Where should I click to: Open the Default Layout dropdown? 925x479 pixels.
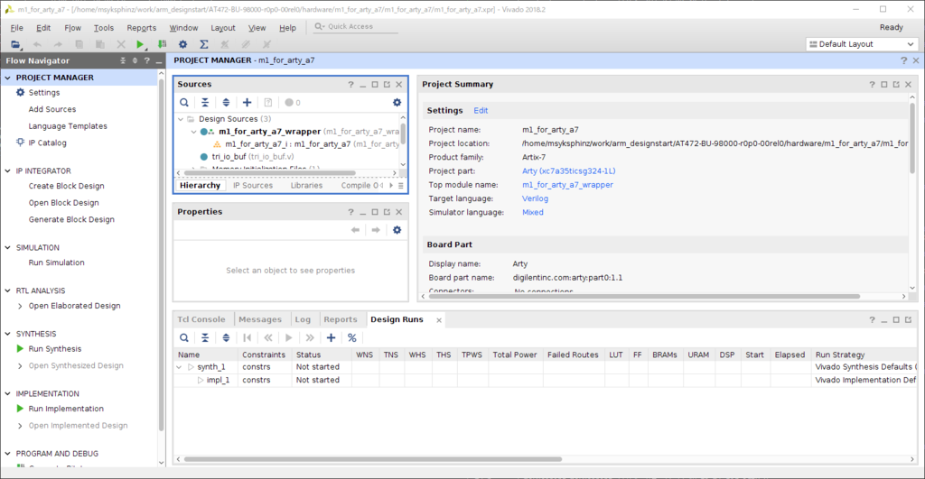click(x=862, y=44)
